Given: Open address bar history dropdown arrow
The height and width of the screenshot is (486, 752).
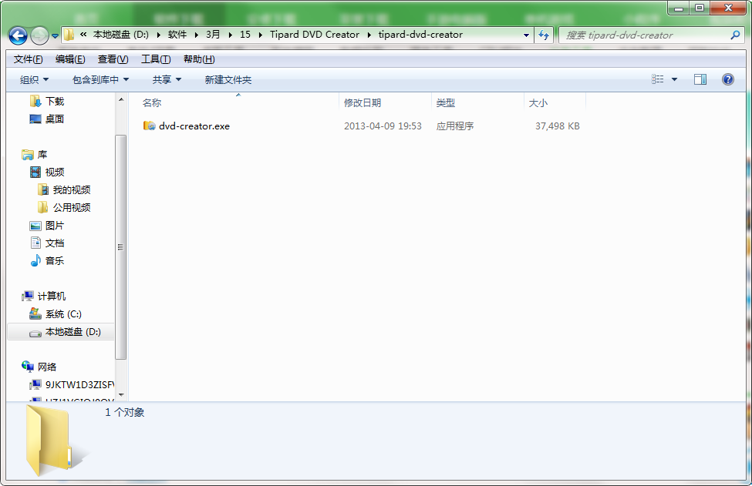Looking at the screenshot, I should 526,35.
